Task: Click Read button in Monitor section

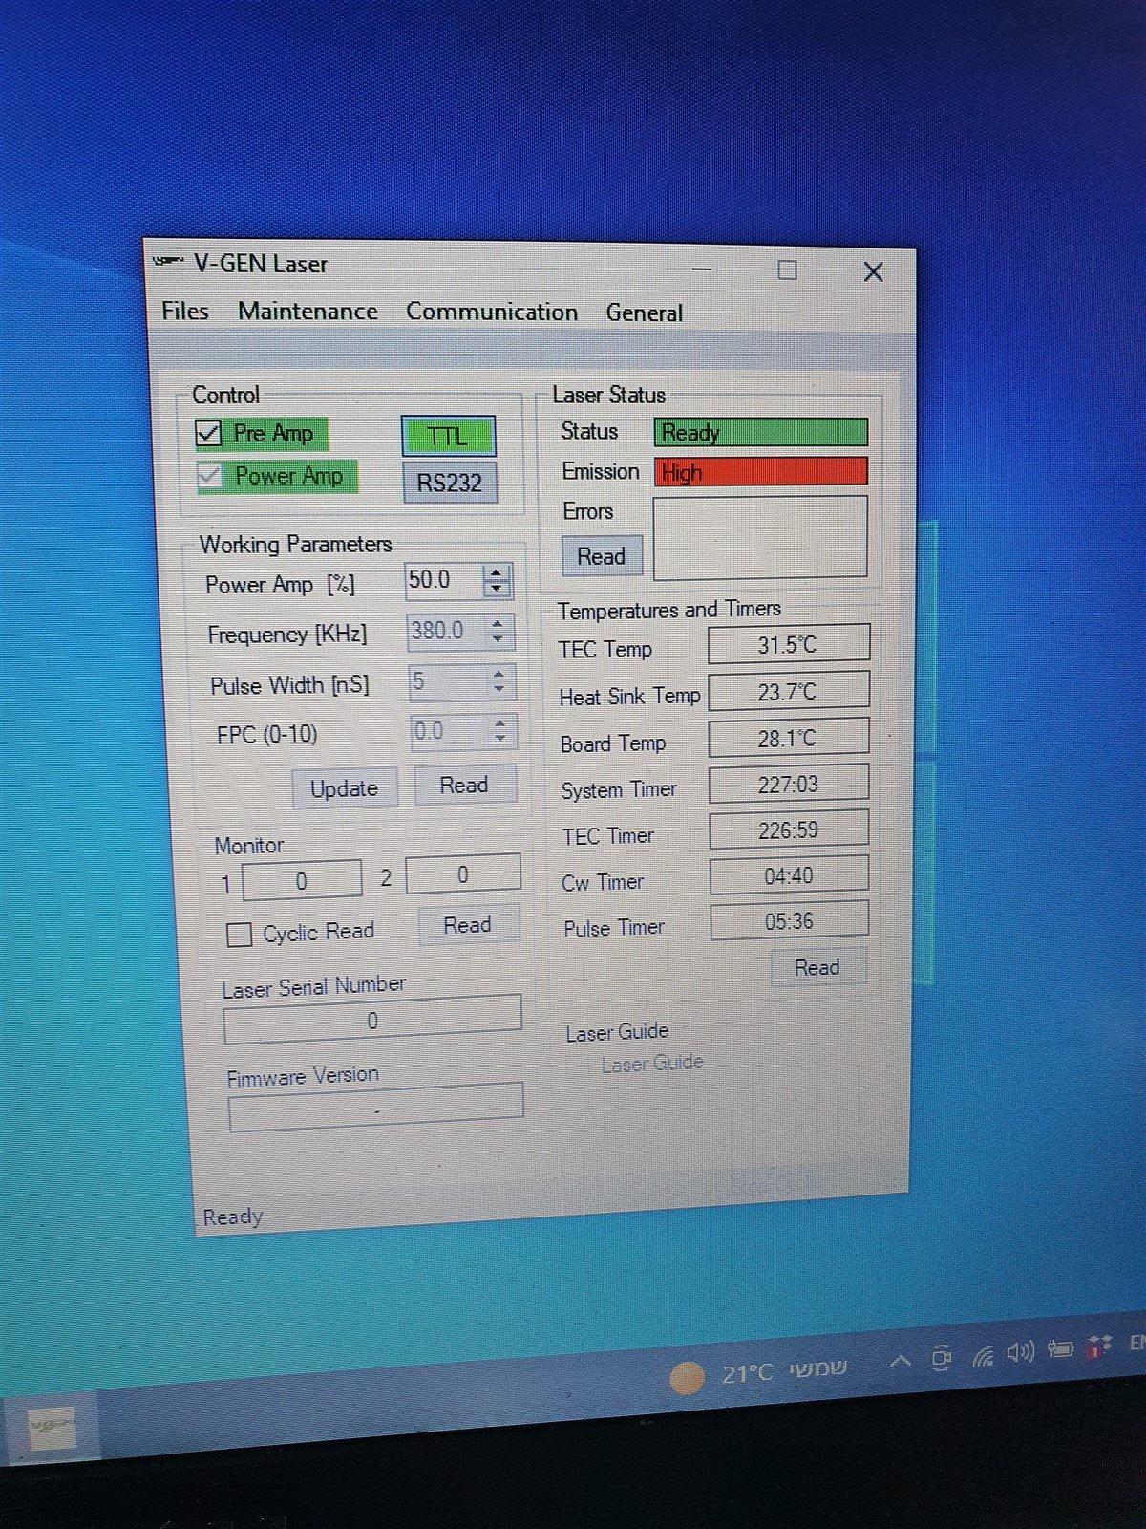Action: [467, 925]
